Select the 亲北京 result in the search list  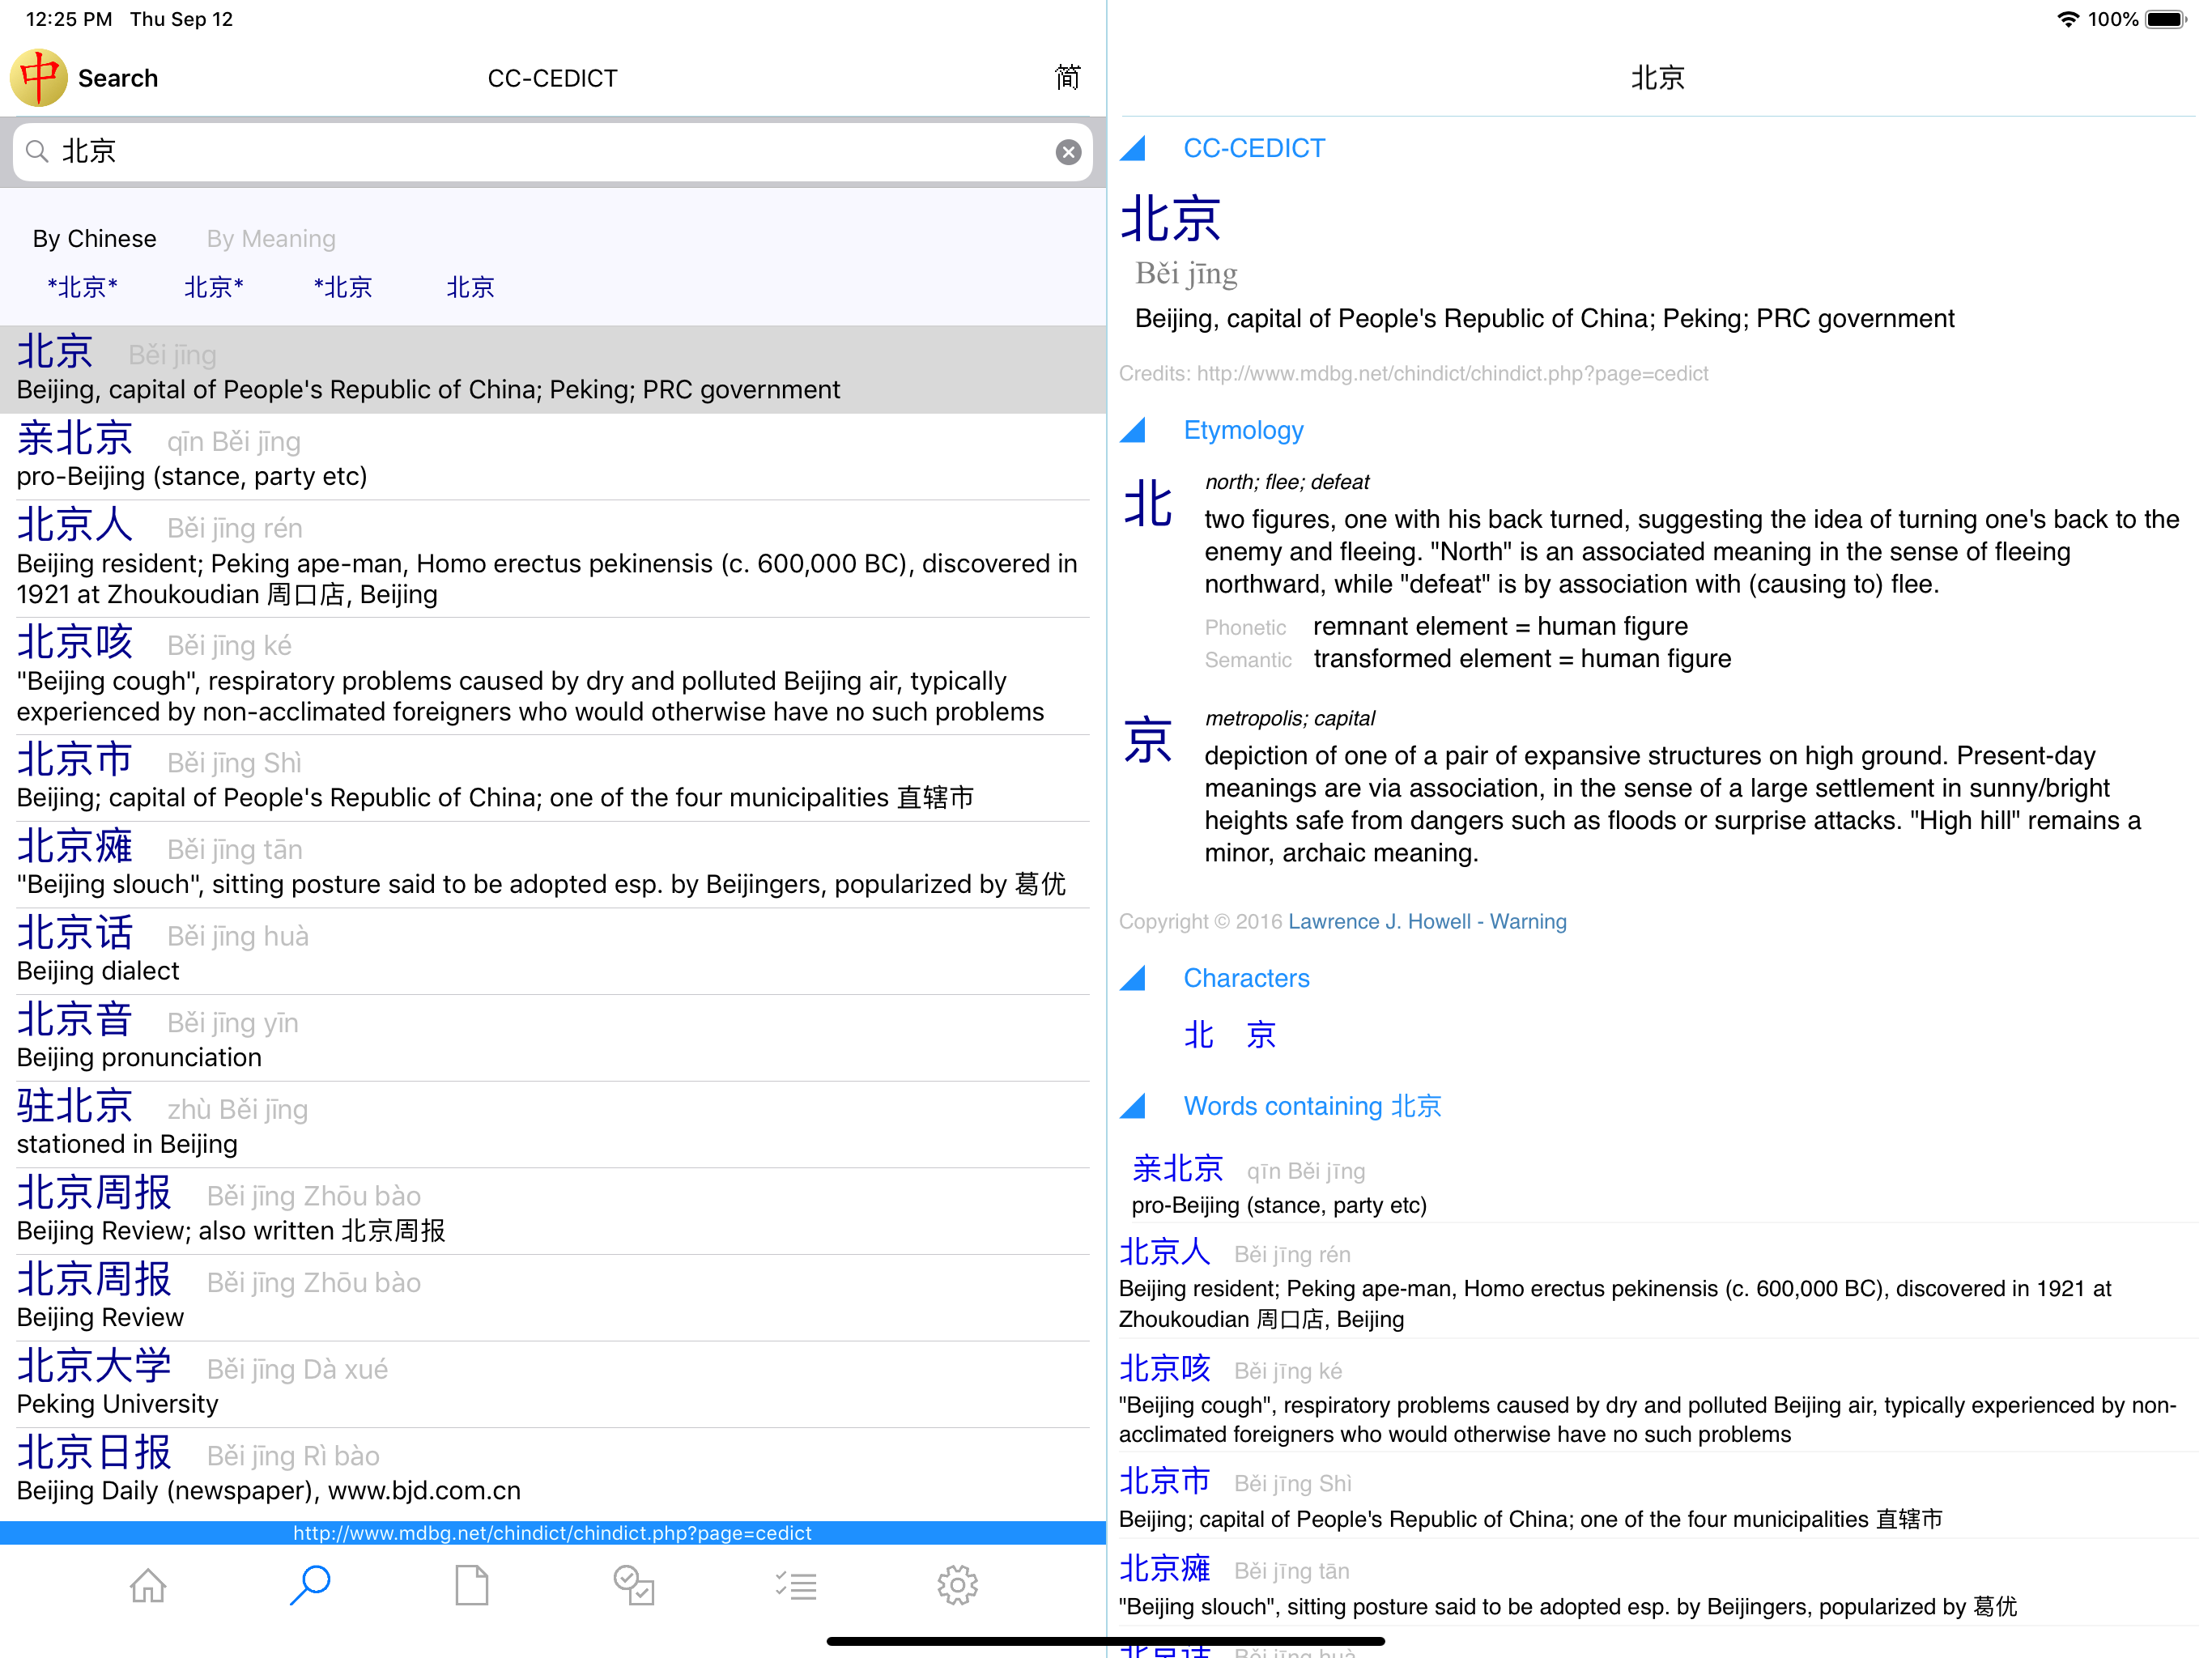pyautogui.click(x=552, y=457)
